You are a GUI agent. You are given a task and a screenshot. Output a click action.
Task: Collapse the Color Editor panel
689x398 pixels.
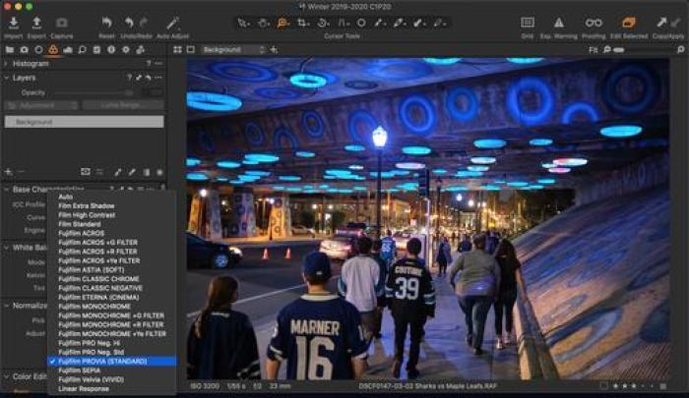(6, 376)
